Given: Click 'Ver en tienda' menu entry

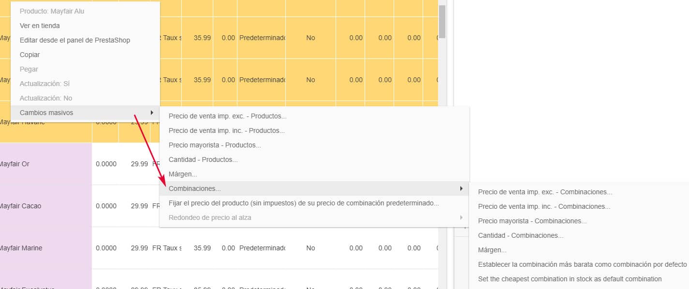Looking at the screenshot, I should click(40, 26).
